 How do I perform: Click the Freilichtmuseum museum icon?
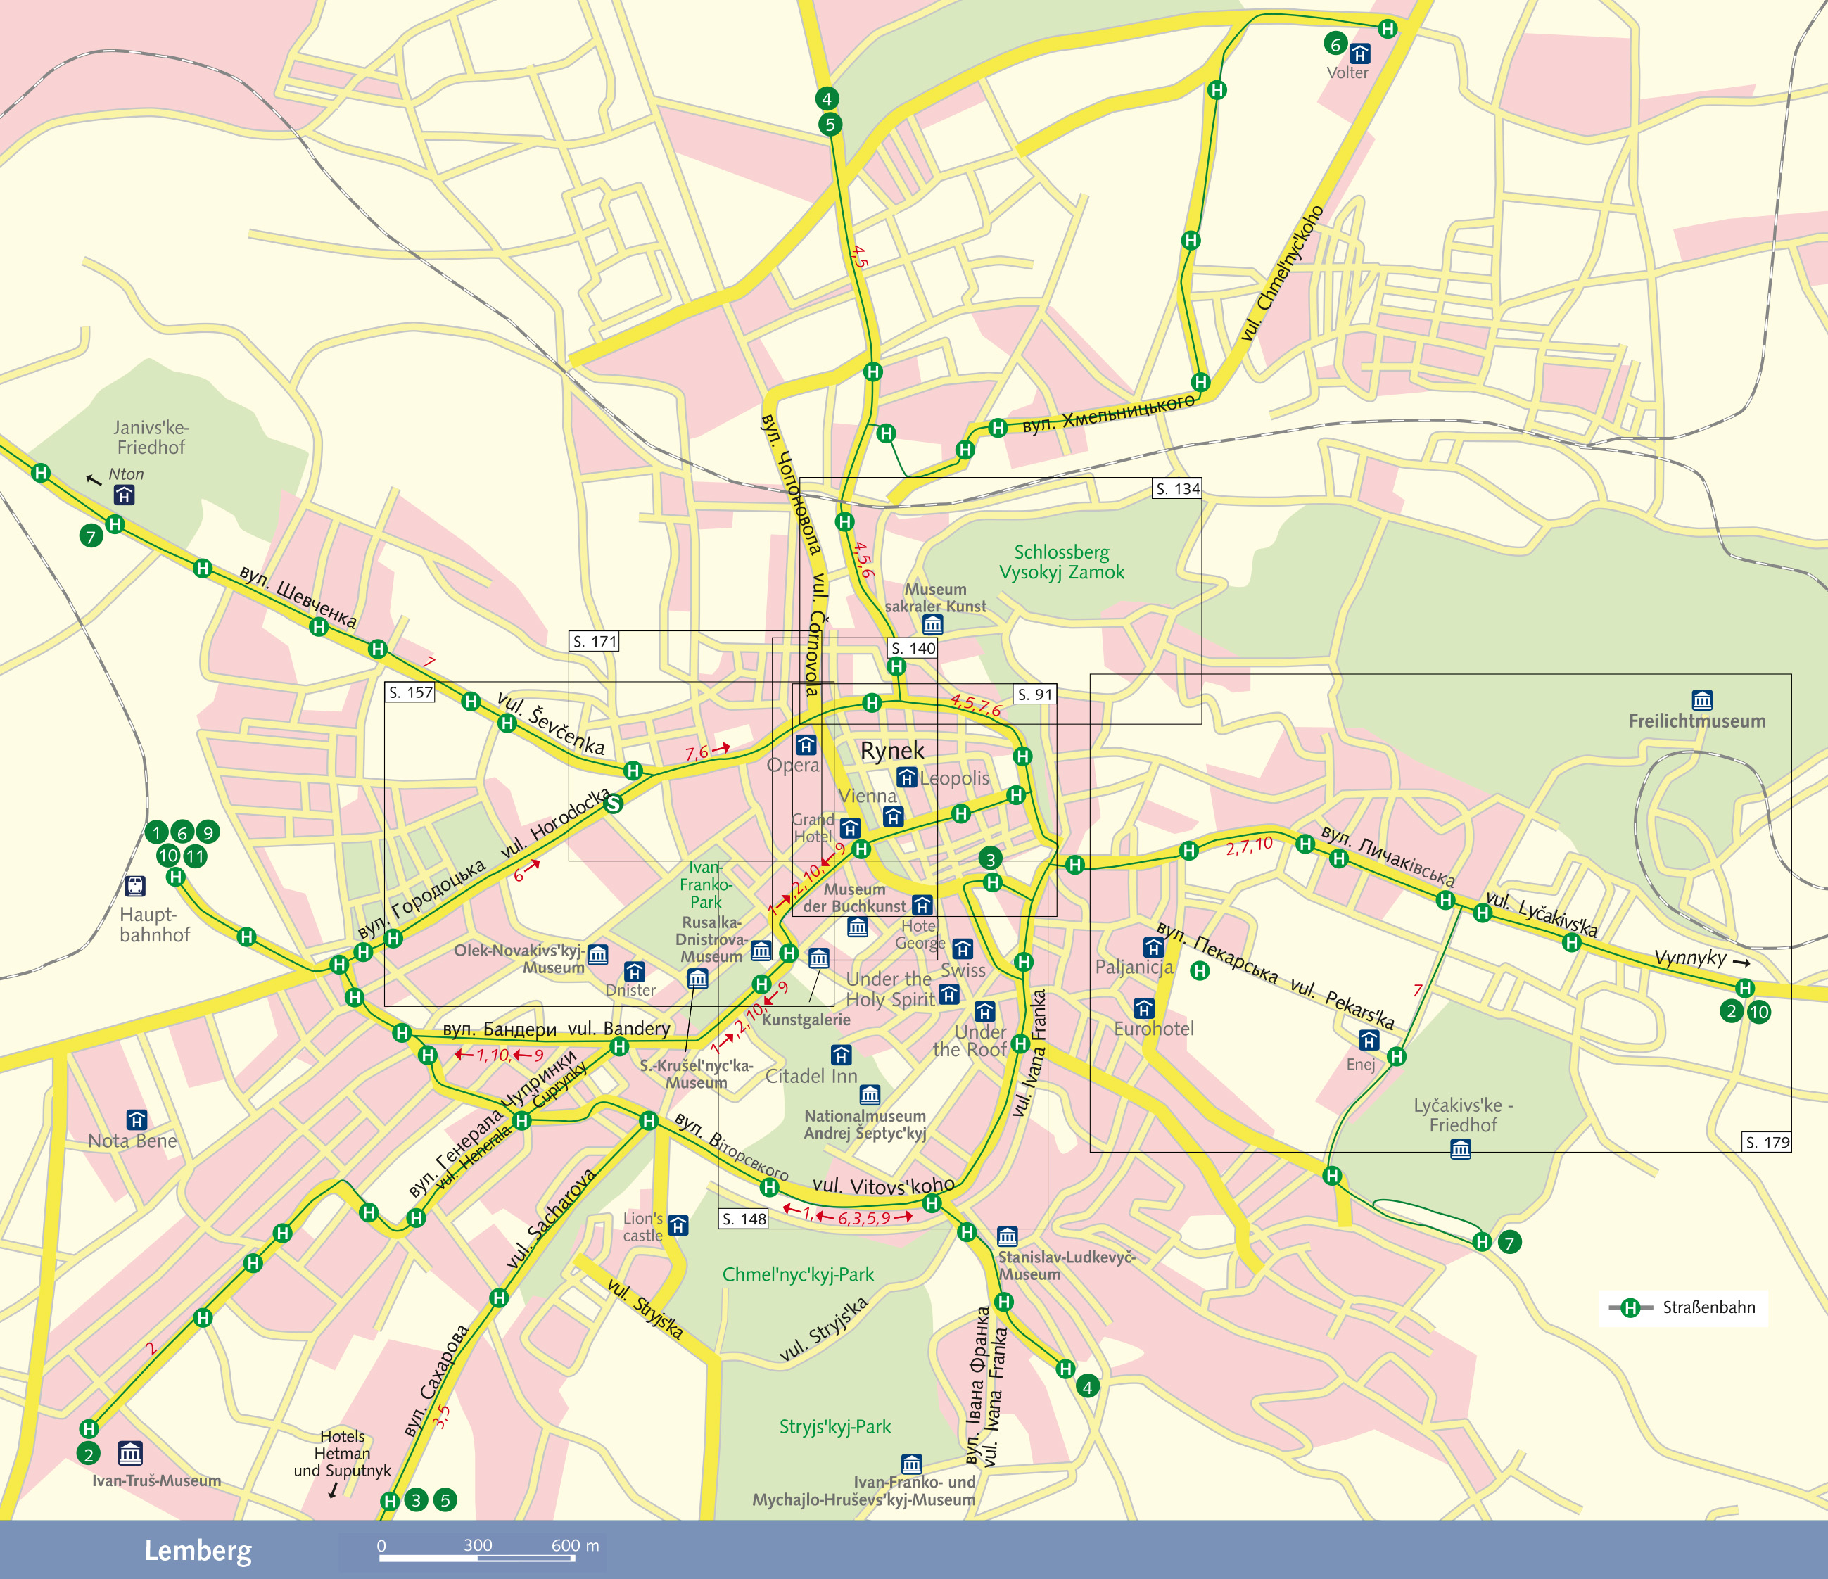click(x=1702, y=699)
